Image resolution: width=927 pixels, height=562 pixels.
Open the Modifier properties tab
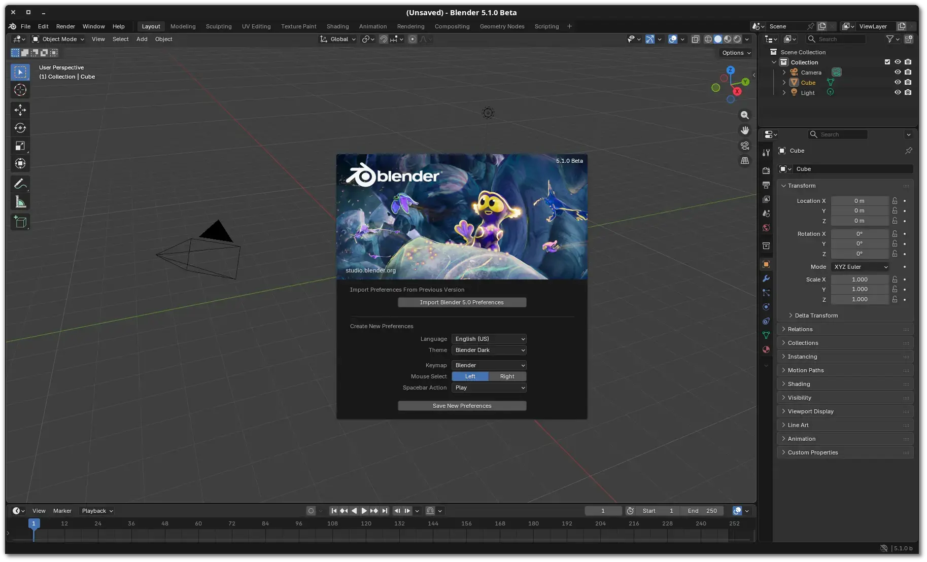pyautogui.click(x=766, y=278)
